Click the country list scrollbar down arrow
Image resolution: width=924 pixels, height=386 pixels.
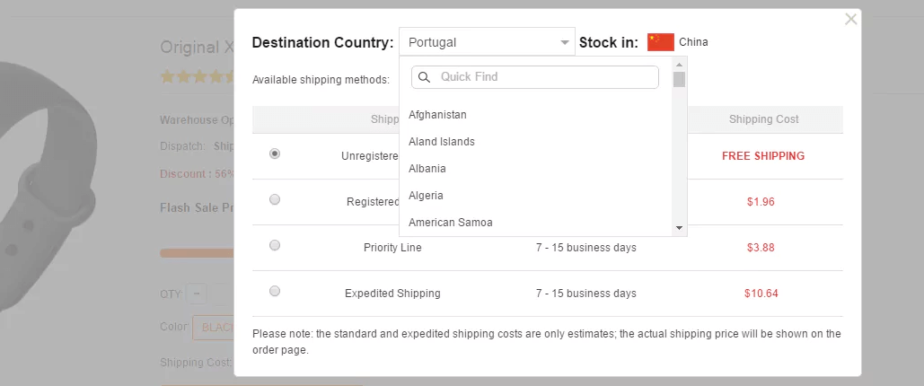(680, 228)
